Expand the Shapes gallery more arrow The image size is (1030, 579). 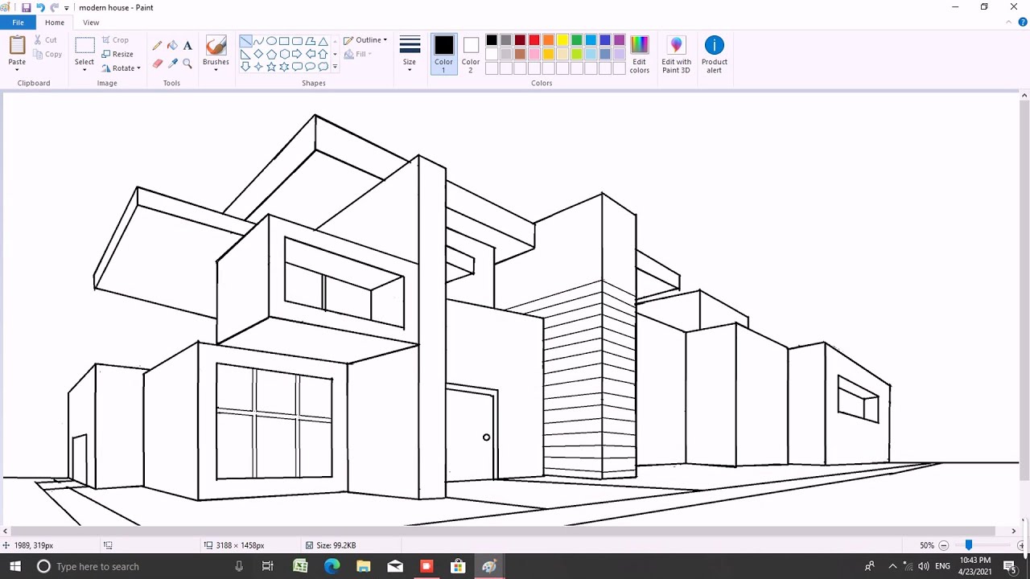pos(335,68)
